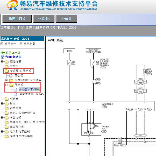Image resolution: width=156 pixels, height=156 pixels.
Task: Click the 发动机 folder icon
Action: coord(6,66)
